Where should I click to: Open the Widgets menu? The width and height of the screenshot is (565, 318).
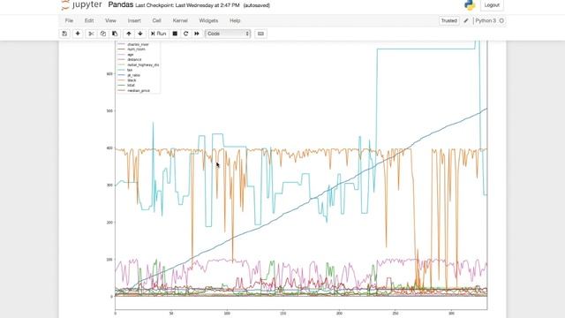pyautogui.click(x=208, y=20)
